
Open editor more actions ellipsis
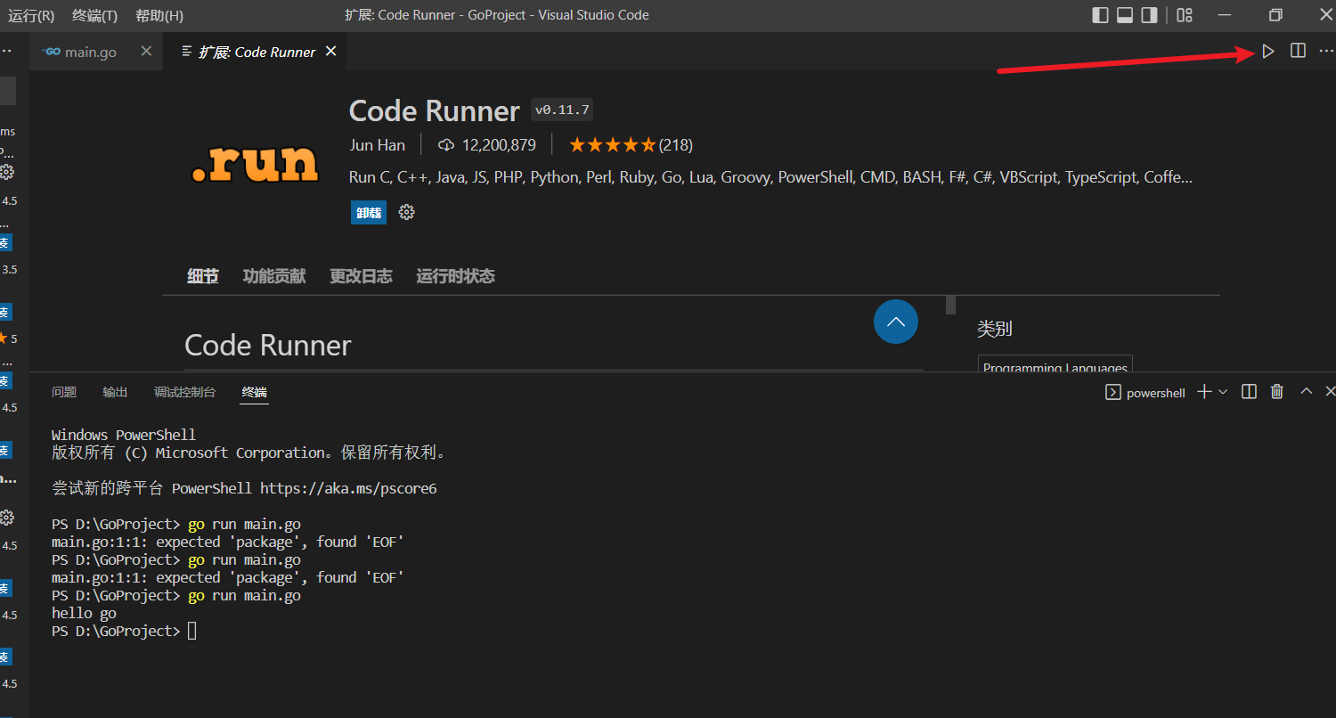1325,52
